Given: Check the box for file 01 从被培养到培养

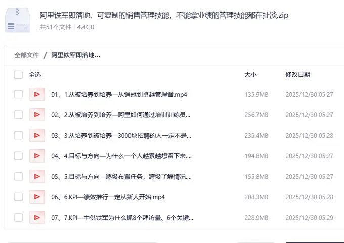Looking at the screenshot, I should [18, 94].
